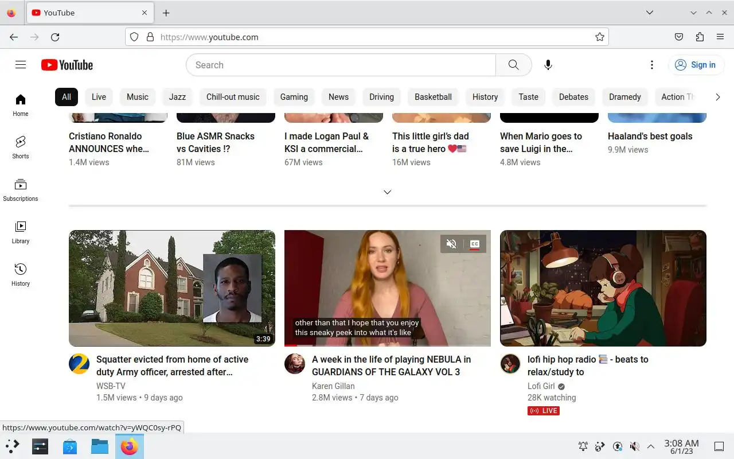
Task: Select the Dramedy category chip
Action: (x=625, y=97)
